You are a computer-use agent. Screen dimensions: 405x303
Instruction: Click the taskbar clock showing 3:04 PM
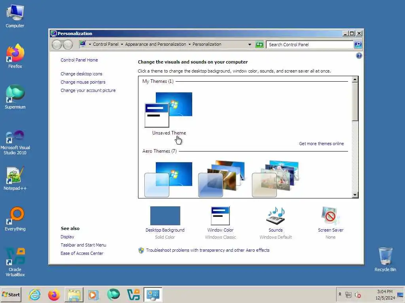click(385, 295)
